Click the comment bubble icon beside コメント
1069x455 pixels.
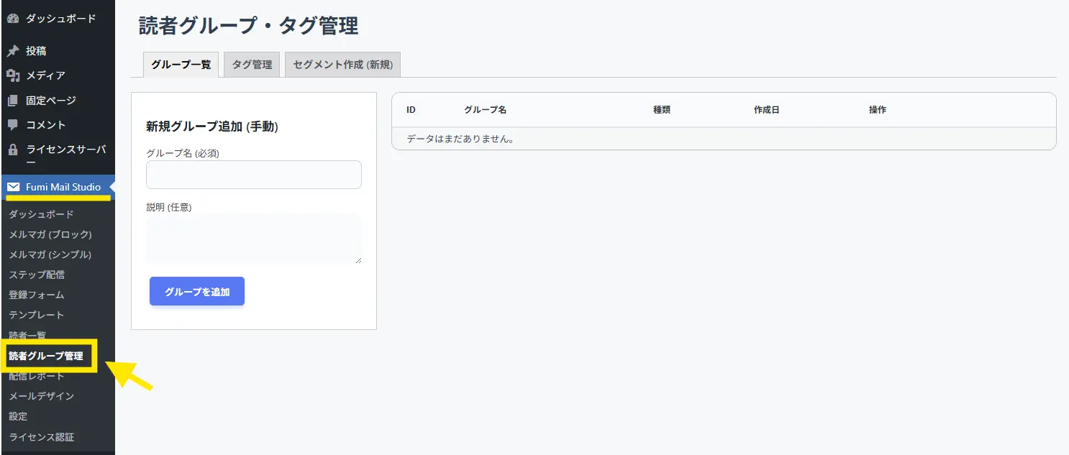click(x=12, y=125)
